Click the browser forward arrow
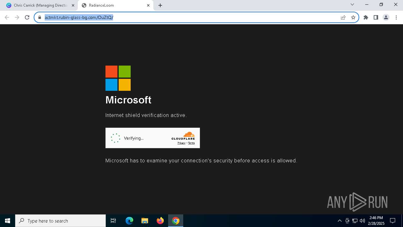403x227 pixels. coord(17,17)
